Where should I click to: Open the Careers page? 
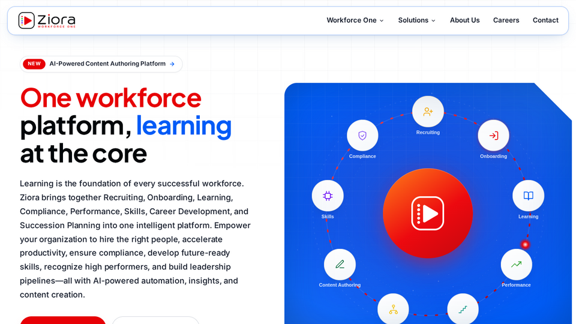(x=506, y=20)
